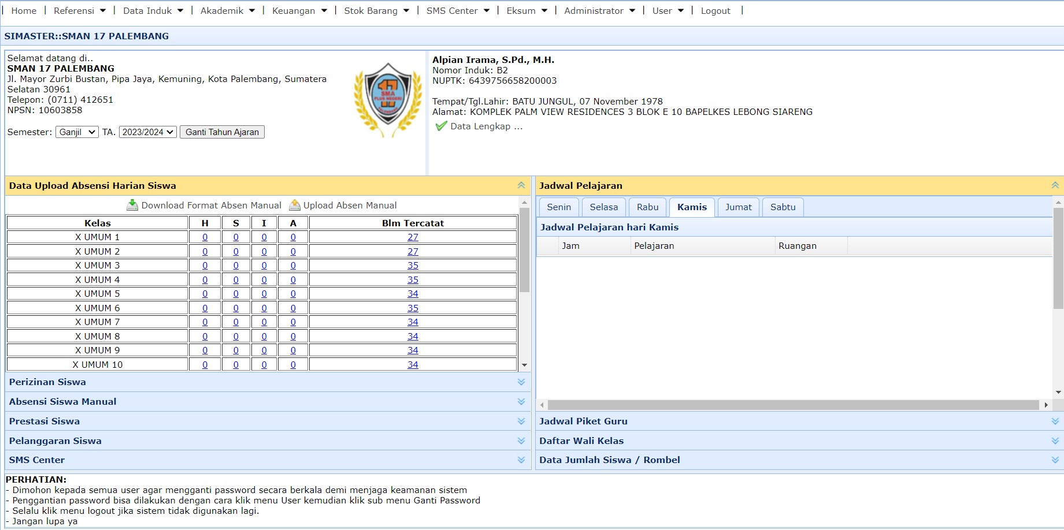This screenshot has height=530, width=1064.
Task: Open the TA 2023/2024 year dropdown
Action: click(x=147, y=132)
